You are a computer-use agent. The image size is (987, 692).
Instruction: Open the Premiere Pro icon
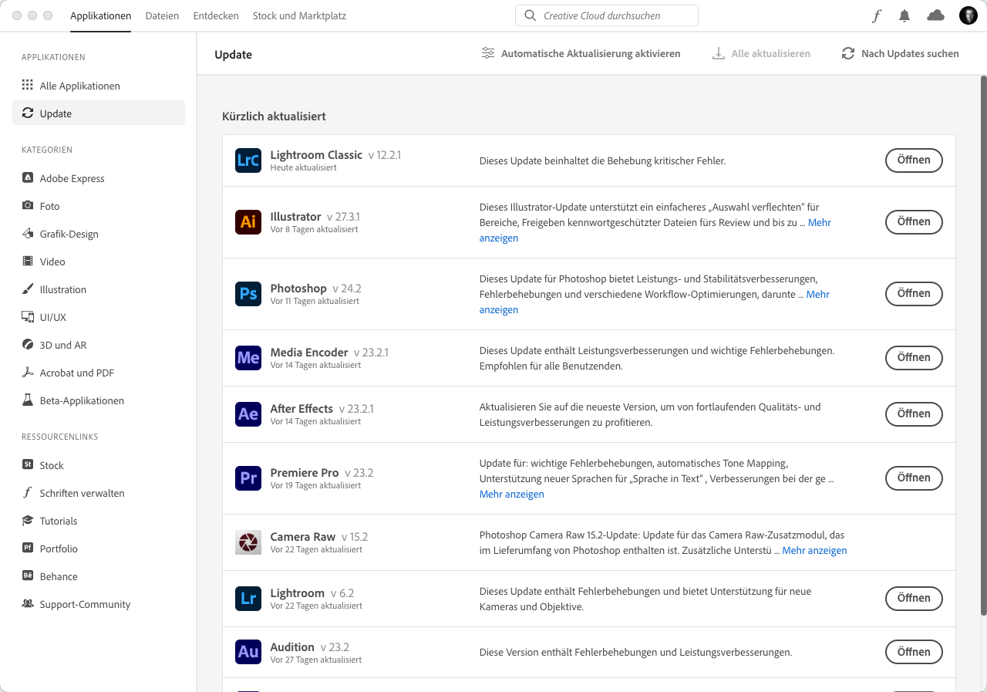pos(248,478)
